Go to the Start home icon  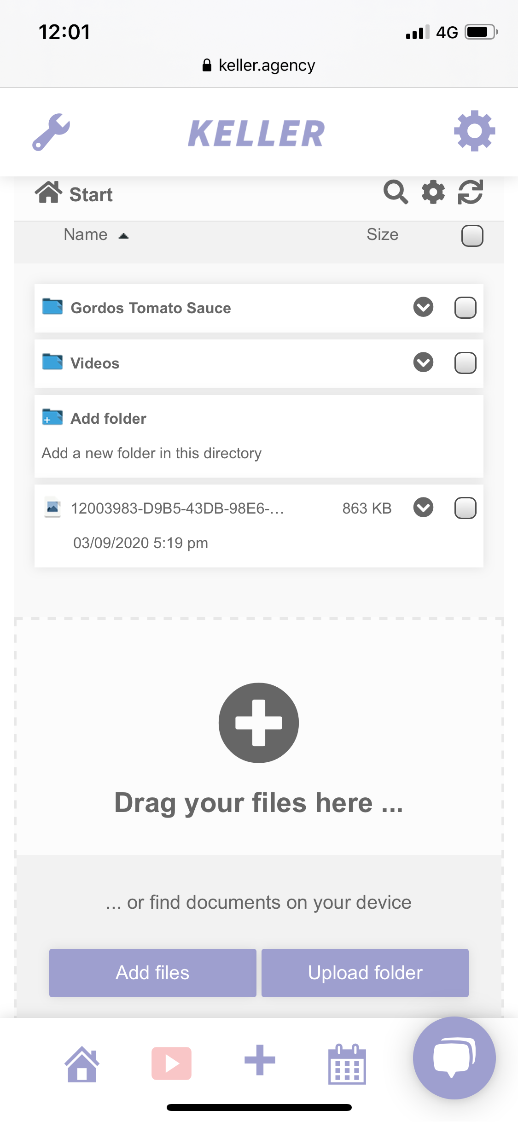[48, 192]
